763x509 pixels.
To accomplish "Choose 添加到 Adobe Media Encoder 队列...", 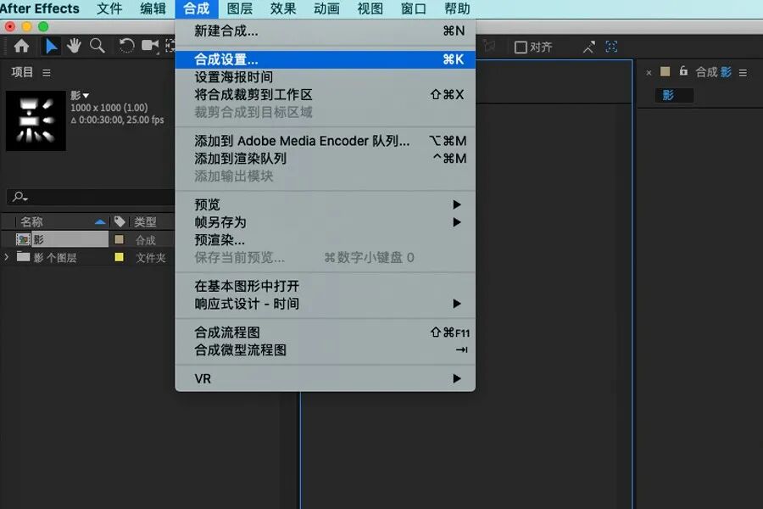I will [x=325, y=141].
